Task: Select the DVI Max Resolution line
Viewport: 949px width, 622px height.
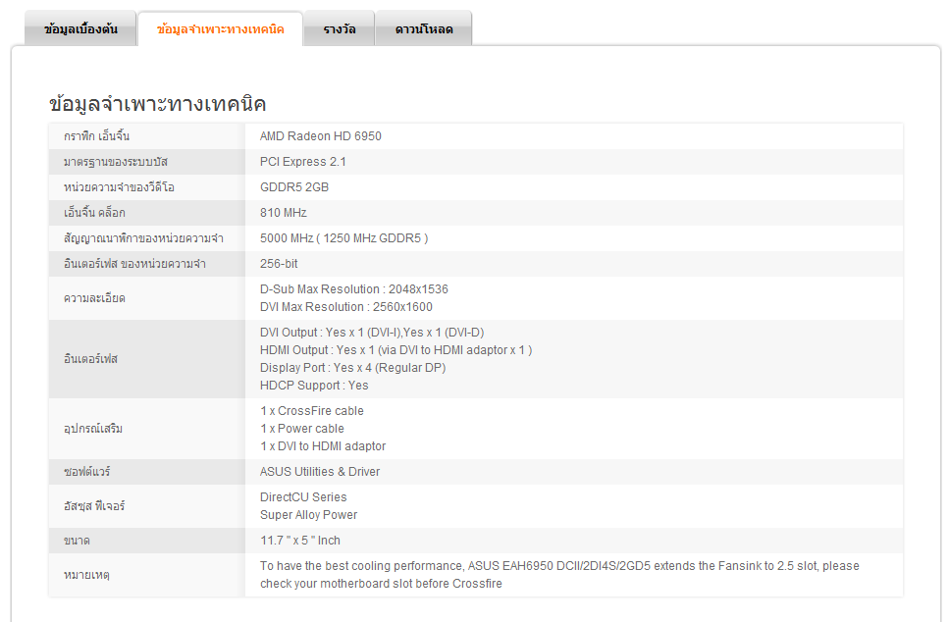Action: pos(346,307)
